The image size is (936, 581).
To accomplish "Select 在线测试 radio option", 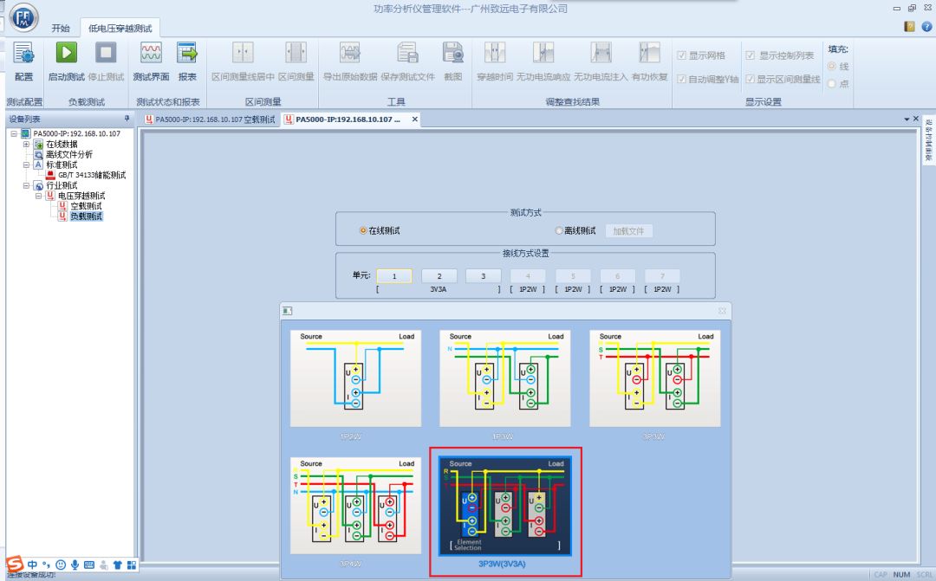I will (363, 230).
